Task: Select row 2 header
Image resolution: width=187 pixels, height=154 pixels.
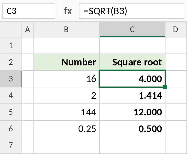Action: tap(11, 62)
